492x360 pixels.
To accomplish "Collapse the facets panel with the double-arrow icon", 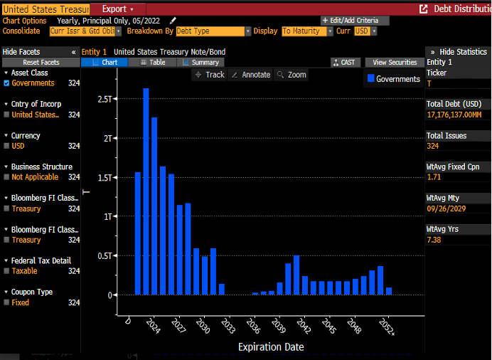I will pyautogui.click(x=74, y=52).
